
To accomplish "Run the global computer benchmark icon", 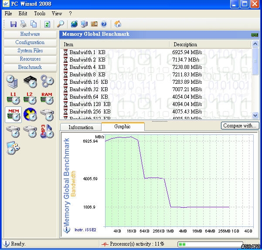I will click(x=12, y=82).
